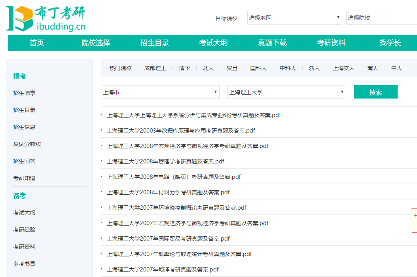Select 上海交大 in the hot schools bar
This screenshot has height=277, width=417.
click(x=343, y=68)
